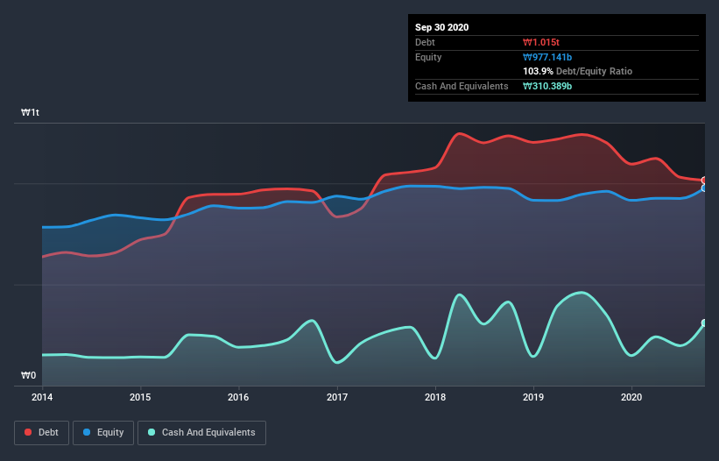Click the 2016 x-axis label
Image resolution: width=719 pixels, height=461 pixels.
point(238,397)
